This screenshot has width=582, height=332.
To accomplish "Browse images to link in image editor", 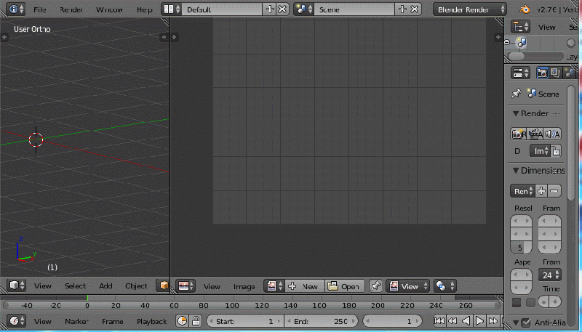I will [x=275, y=286].
